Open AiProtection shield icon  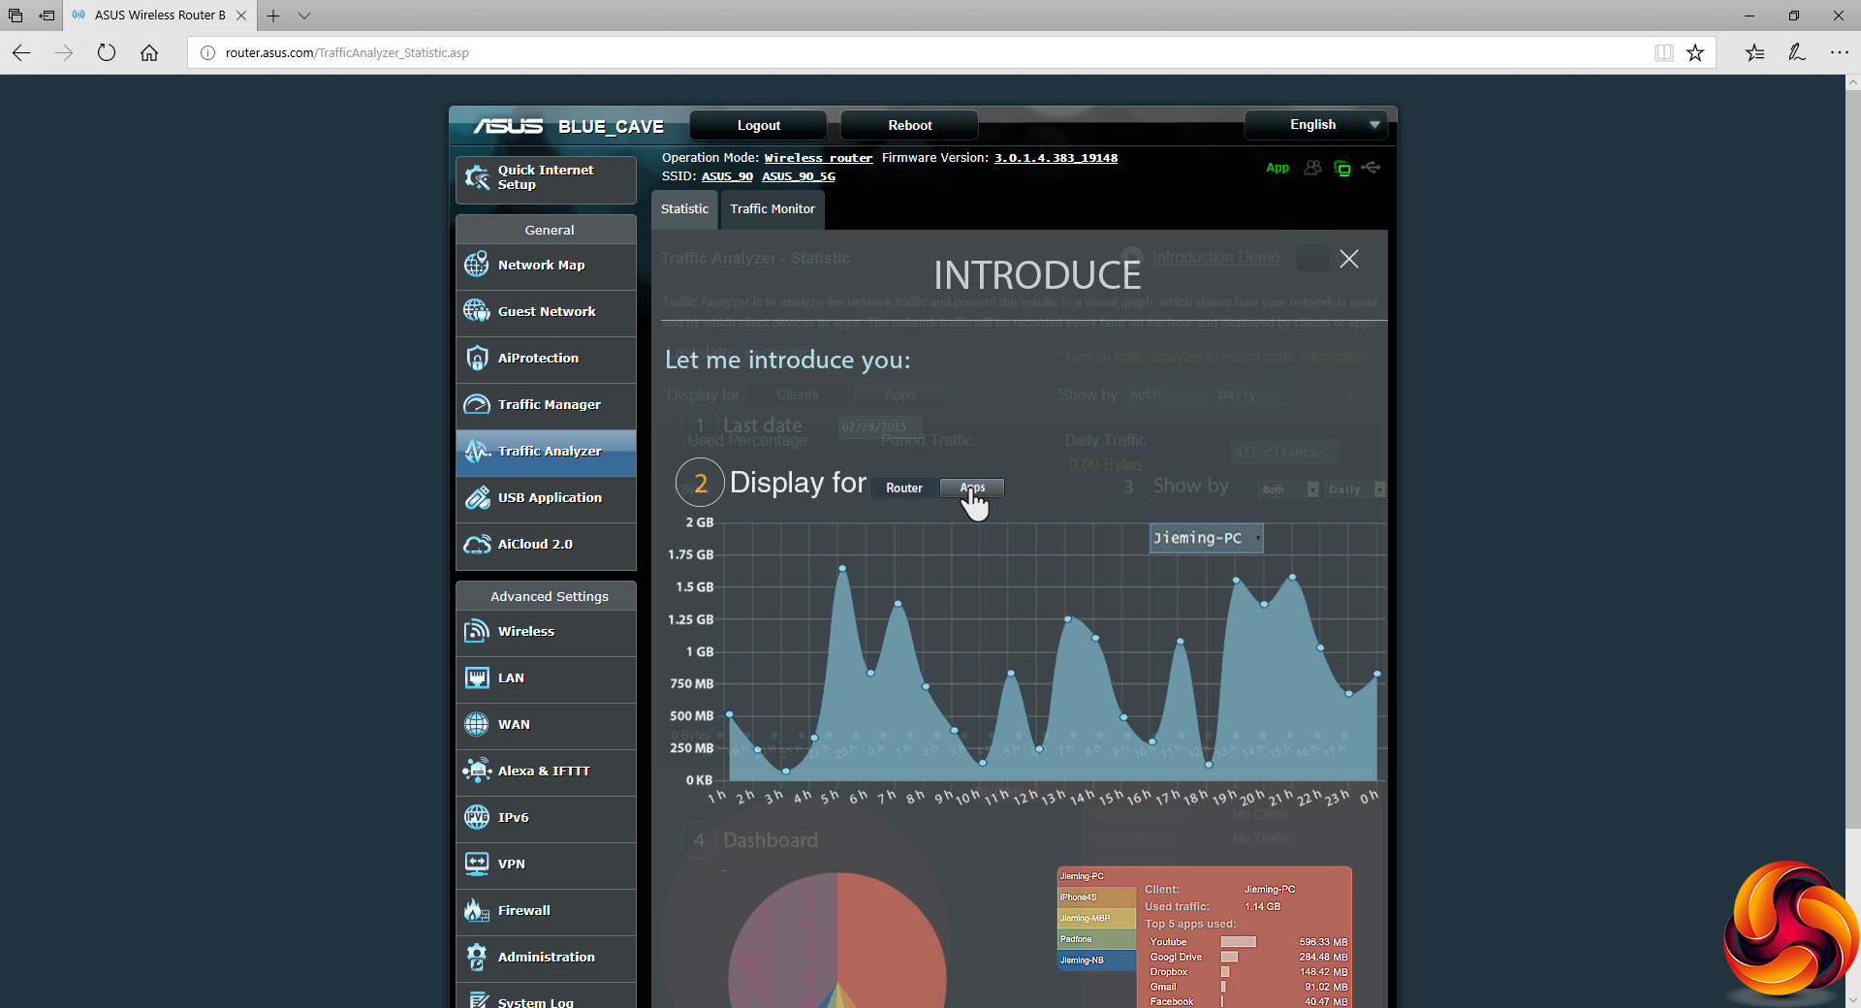[x=477, y=358]
